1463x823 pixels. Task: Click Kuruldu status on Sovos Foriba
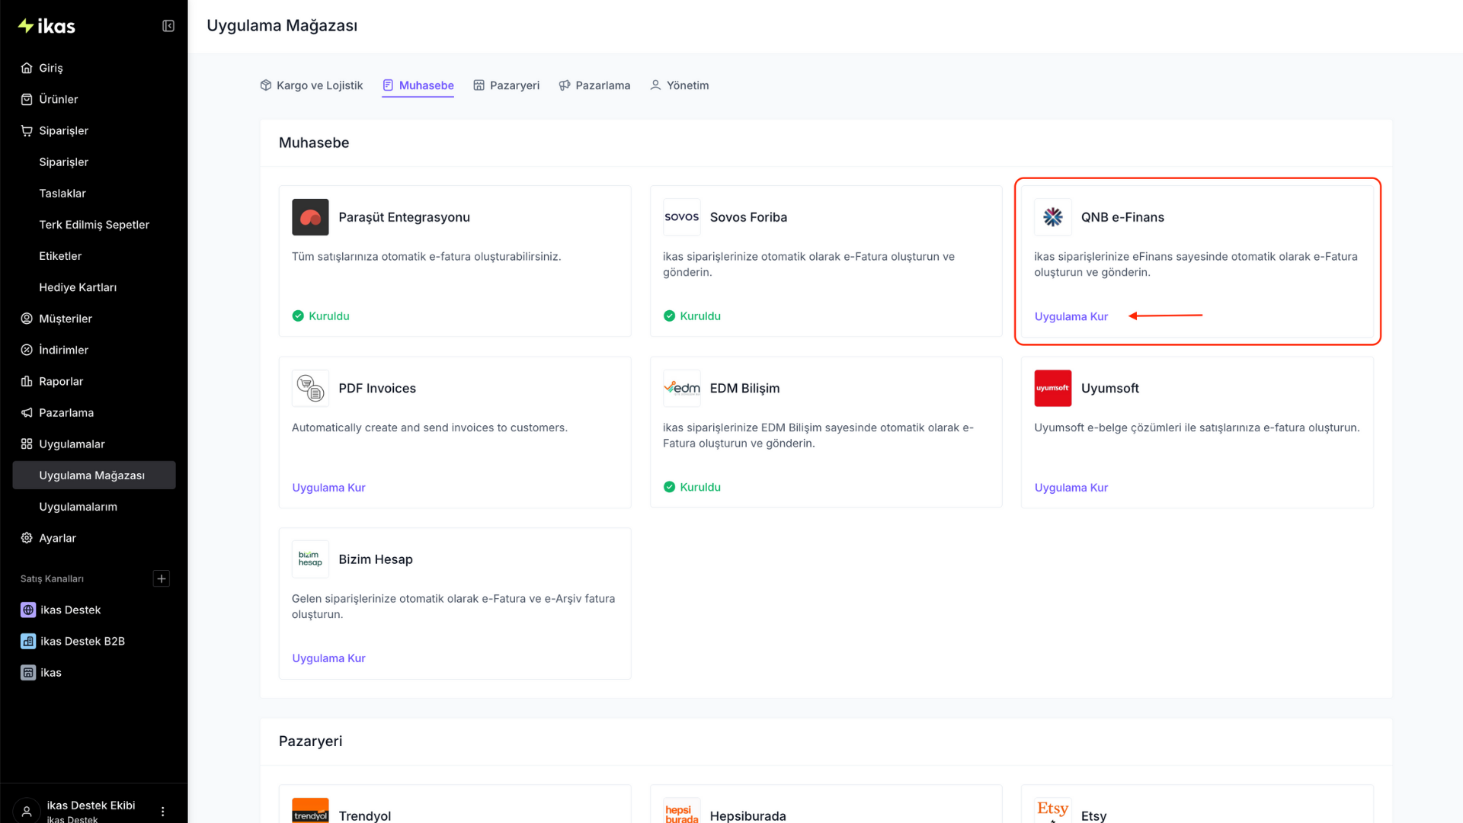pos(692,315)
